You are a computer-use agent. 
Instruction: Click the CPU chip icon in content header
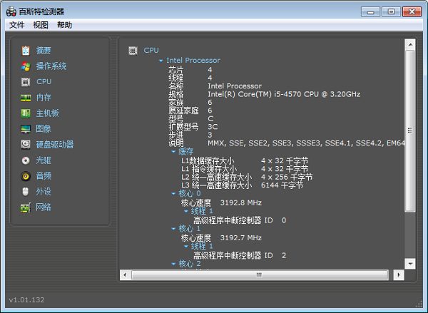(133, 51)
